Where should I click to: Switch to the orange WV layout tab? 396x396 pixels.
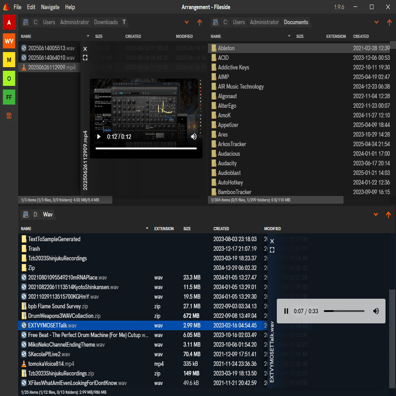point(9,41)
